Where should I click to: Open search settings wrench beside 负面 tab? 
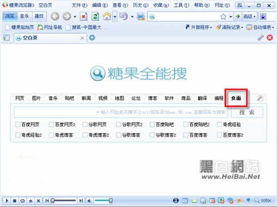[x=260, y=98]
